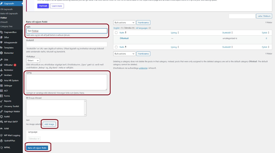
Task: Check the select-all box in table footer
Action: point(116,47)
